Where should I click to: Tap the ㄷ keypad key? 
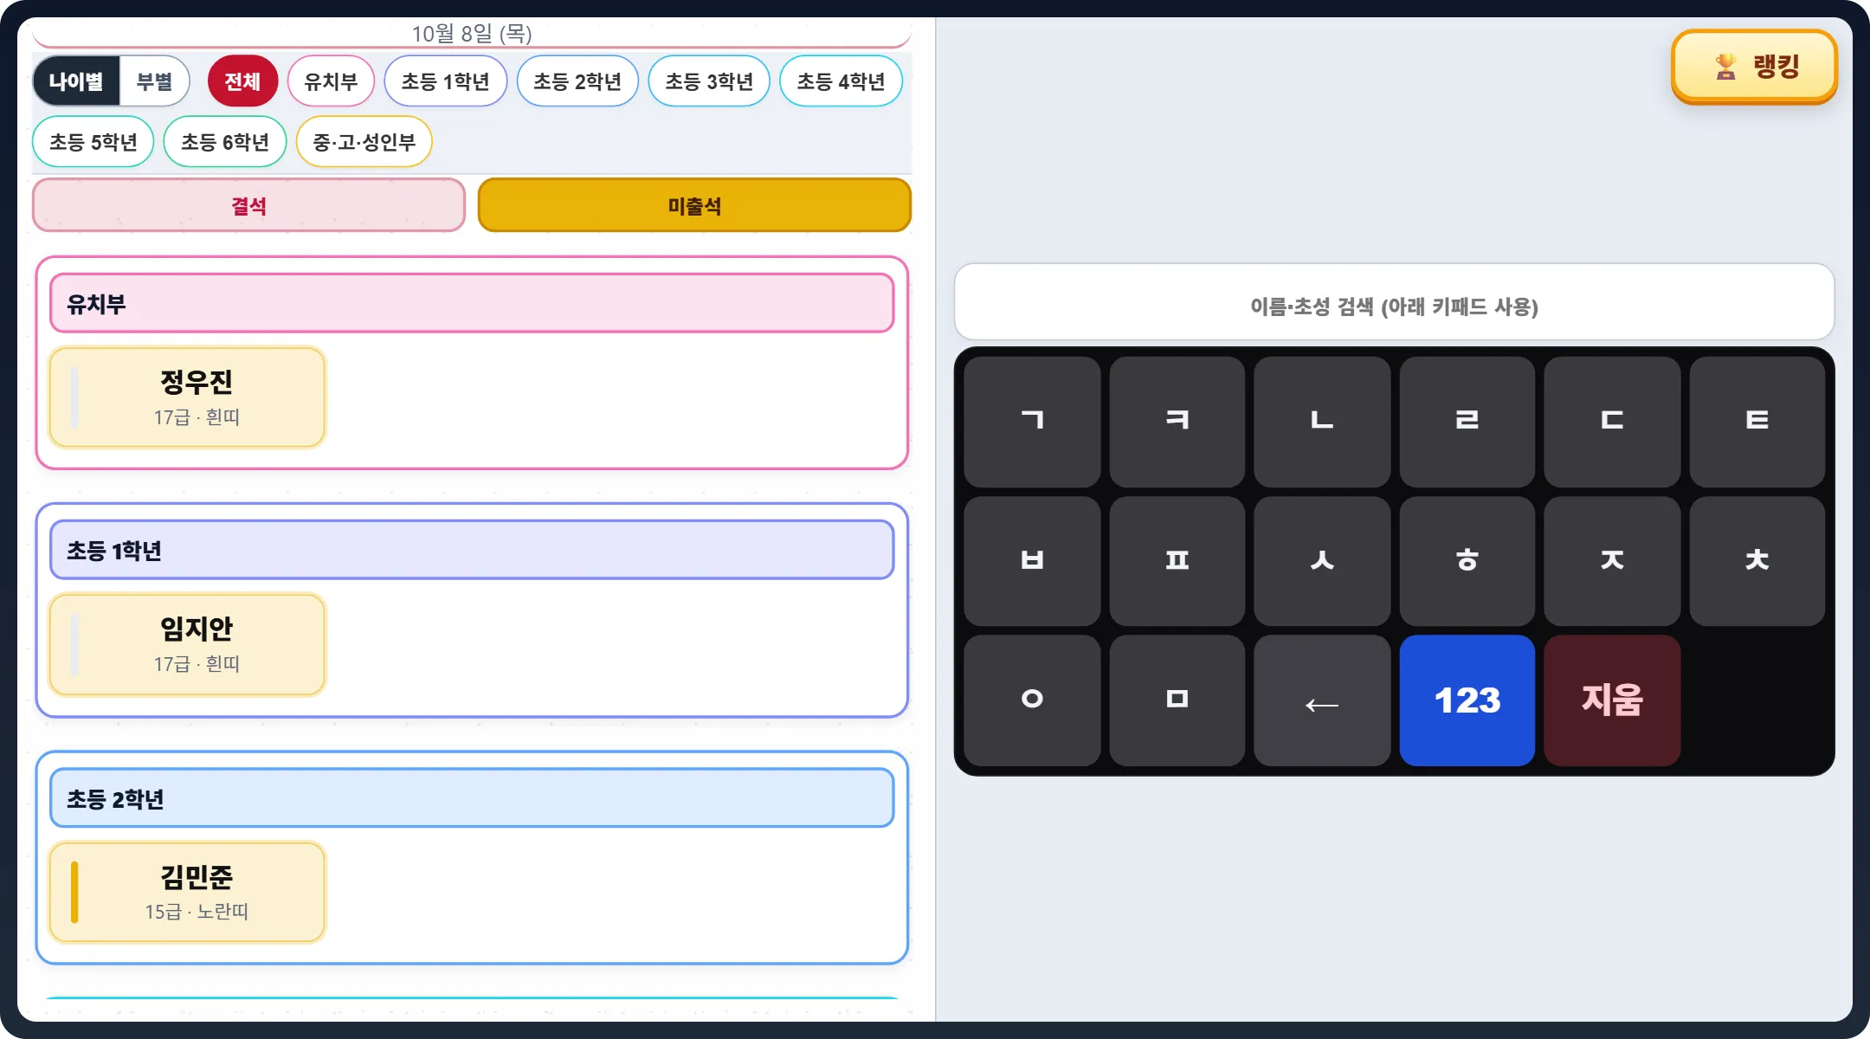(1612, 422)
